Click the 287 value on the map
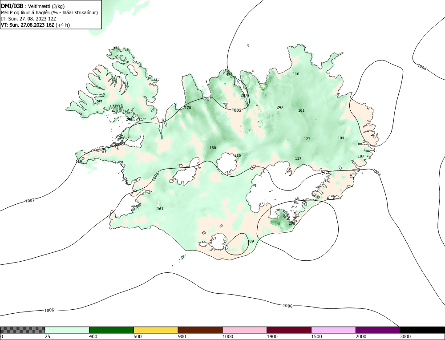This screenshot has height=340, width=445. 244,95
